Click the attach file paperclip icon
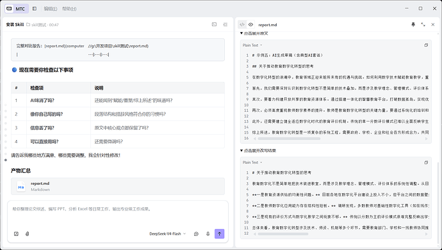The image size is (442, 250). 28,233
